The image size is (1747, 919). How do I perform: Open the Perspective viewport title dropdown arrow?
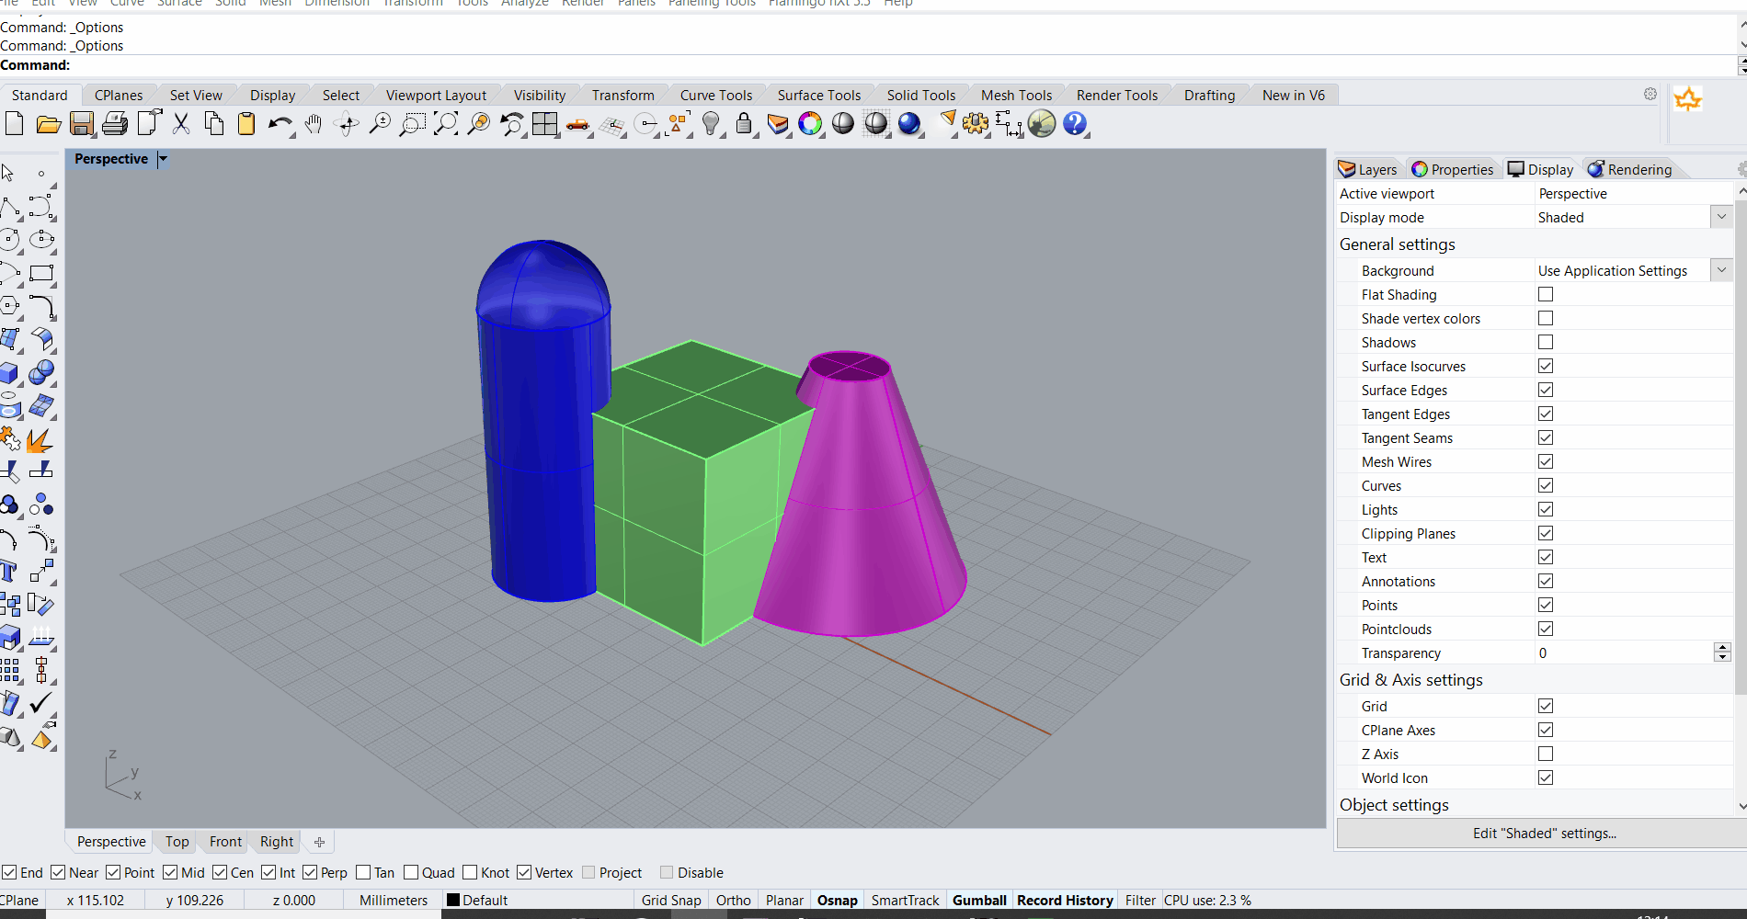pyautogui.click(x=163, y=159)
